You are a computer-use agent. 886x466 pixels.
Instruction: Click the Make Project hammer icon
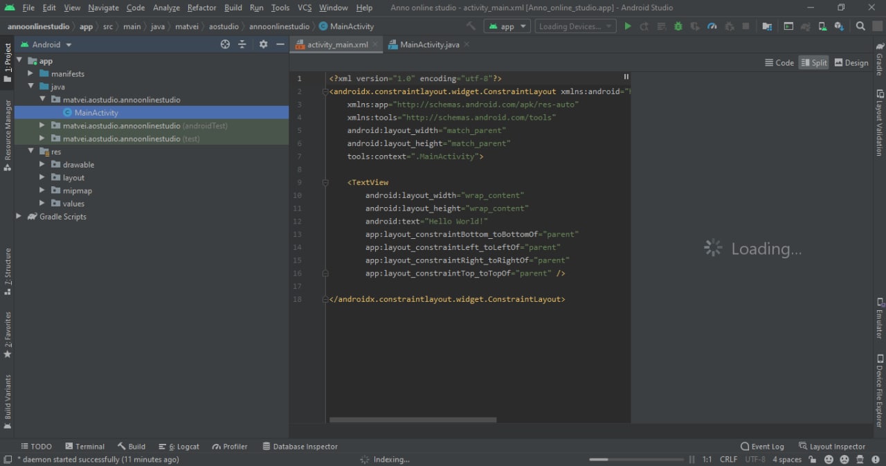(471, 26)
